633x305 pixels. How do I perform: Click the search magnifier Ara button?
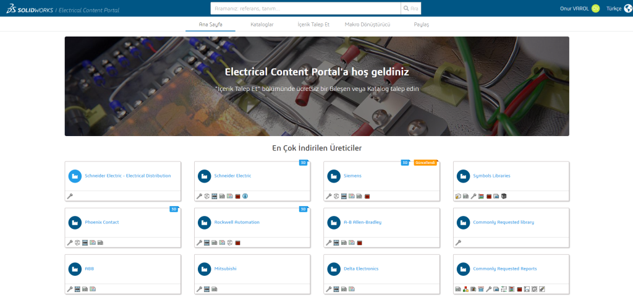411,9
